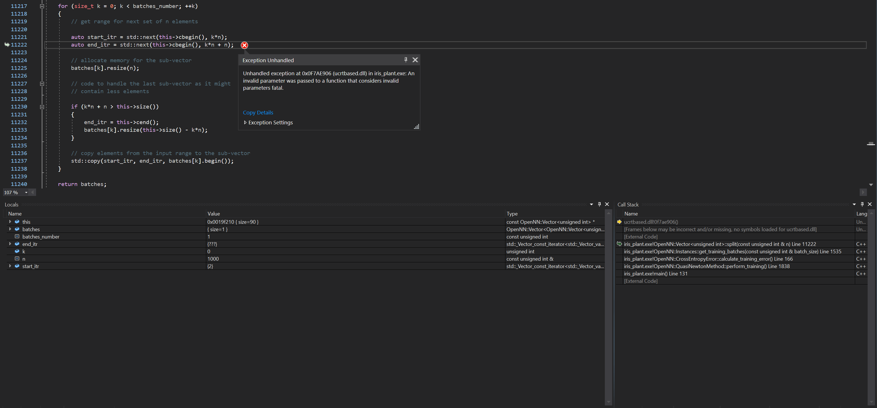Expand Exception Settings section
Screen dimensions: 877x408
point(245,122)
